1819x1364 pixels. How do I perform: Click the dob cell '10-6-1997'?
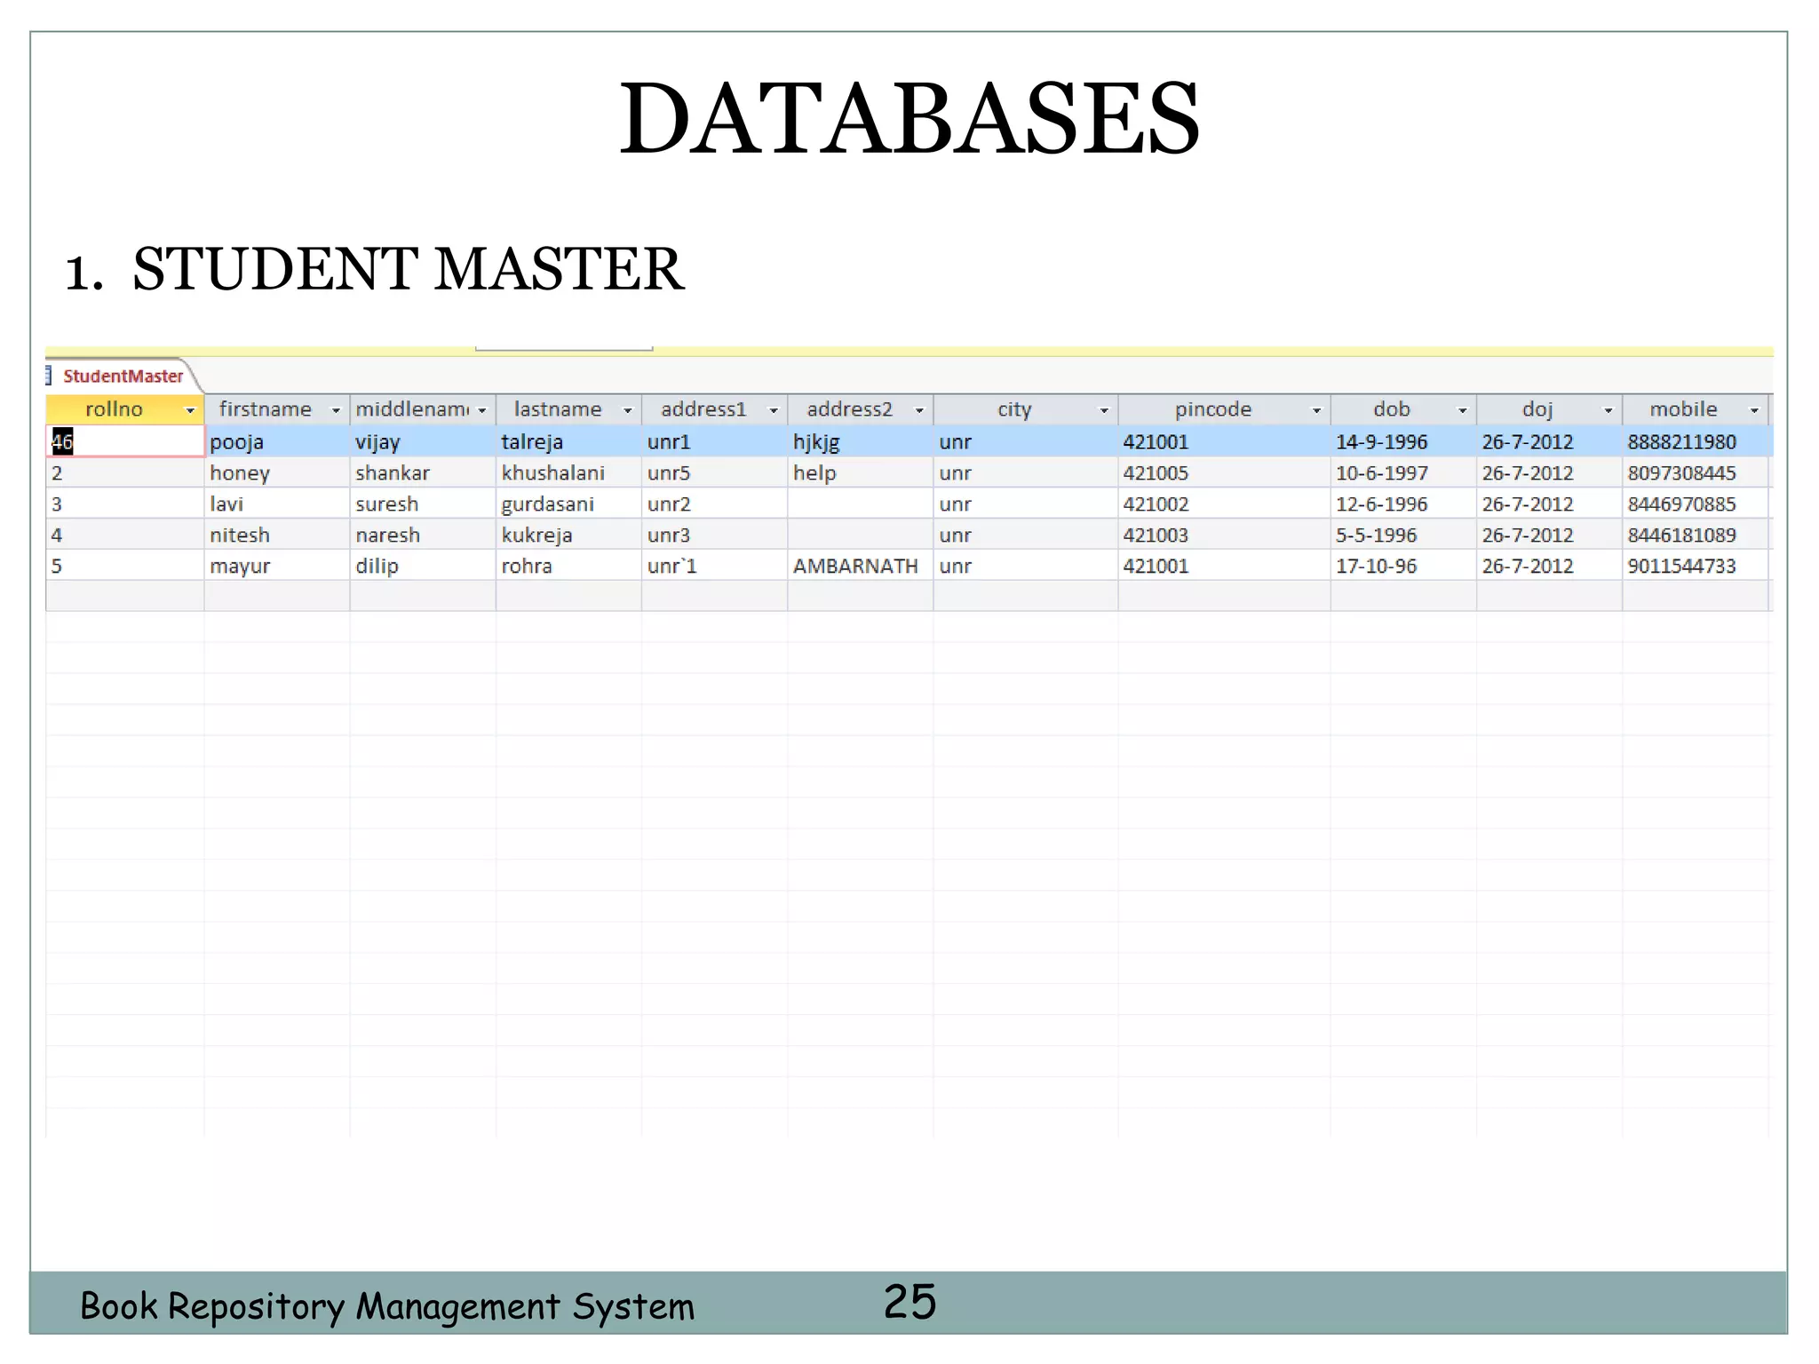pyautogui.click(x=1403, y=472)
